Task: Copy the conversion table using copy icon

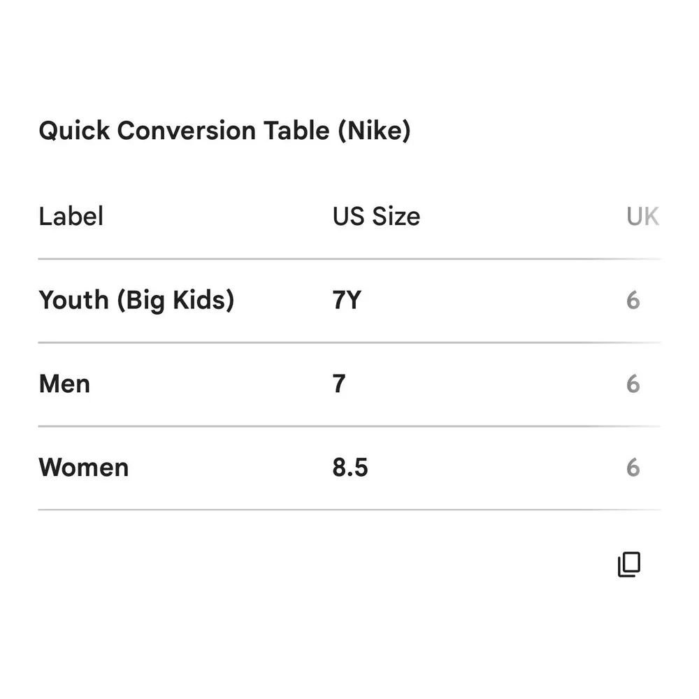Action: (629, 564)
